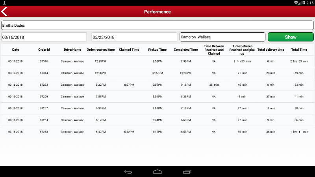Screen dimensions: 315x177
Task: Tap pickup time 9:07PM
Action: click(x=157, y=85)
